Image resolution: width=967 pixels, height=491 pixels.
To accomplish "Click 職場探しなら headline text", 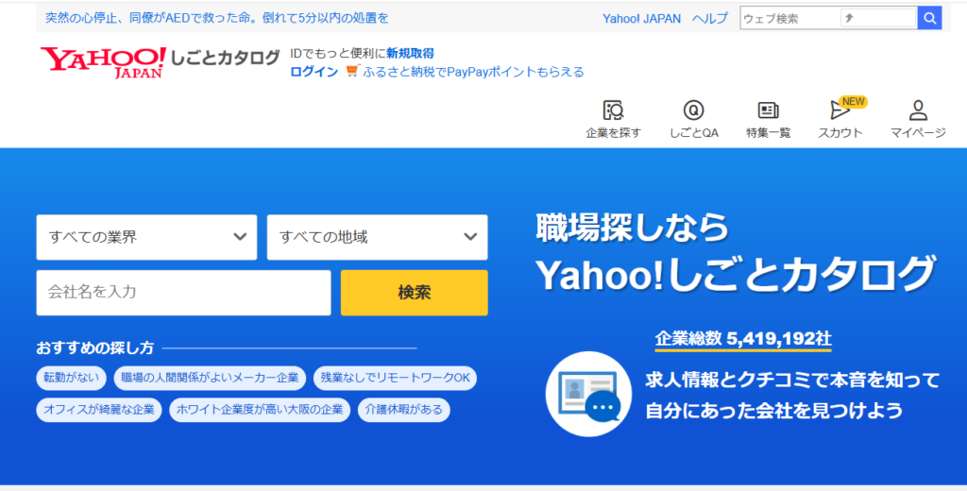I will click(x=632, y=227).
